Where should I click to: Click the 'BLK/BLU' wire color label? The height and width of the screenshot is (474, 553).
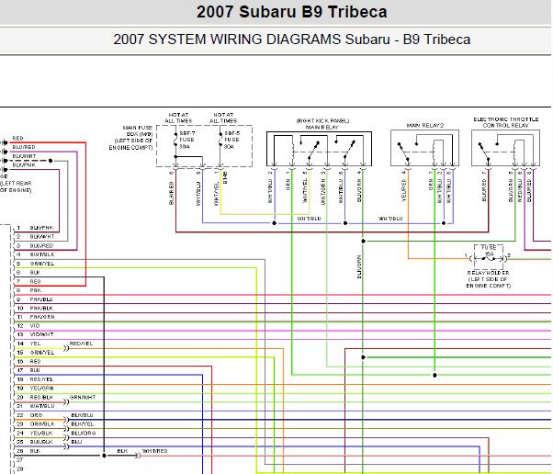click(x=82, y=415)
